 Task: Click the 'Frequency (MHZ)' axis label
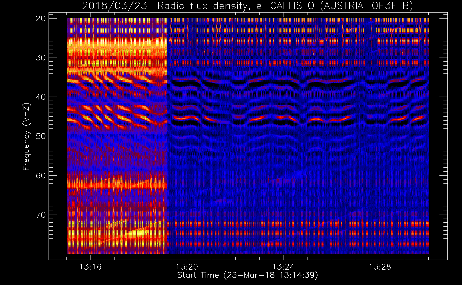26,137
